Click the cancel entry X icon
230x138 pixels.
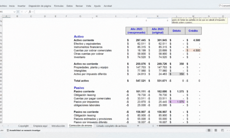[x=22, y=12]
